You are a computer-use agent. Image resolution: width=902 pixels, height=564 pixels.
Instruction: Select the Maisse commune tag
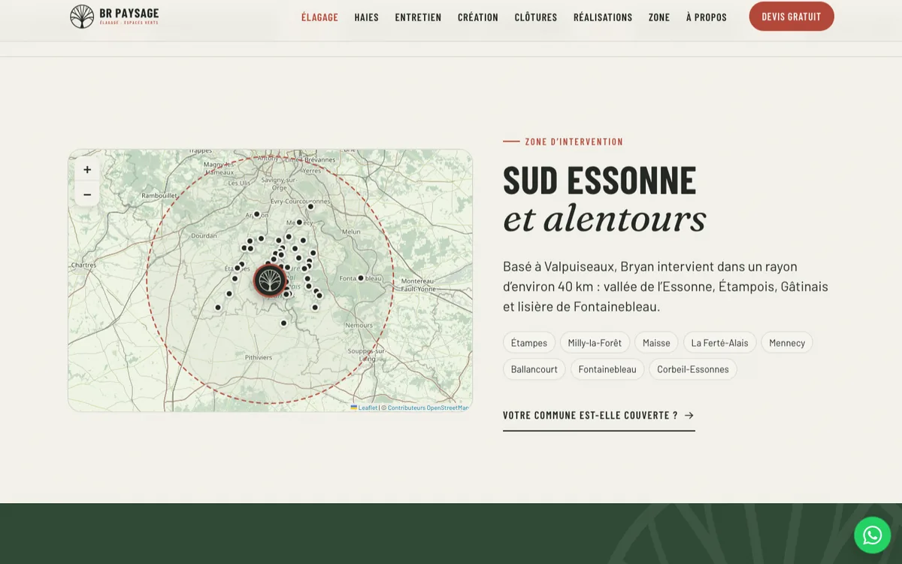click(656, 342)
